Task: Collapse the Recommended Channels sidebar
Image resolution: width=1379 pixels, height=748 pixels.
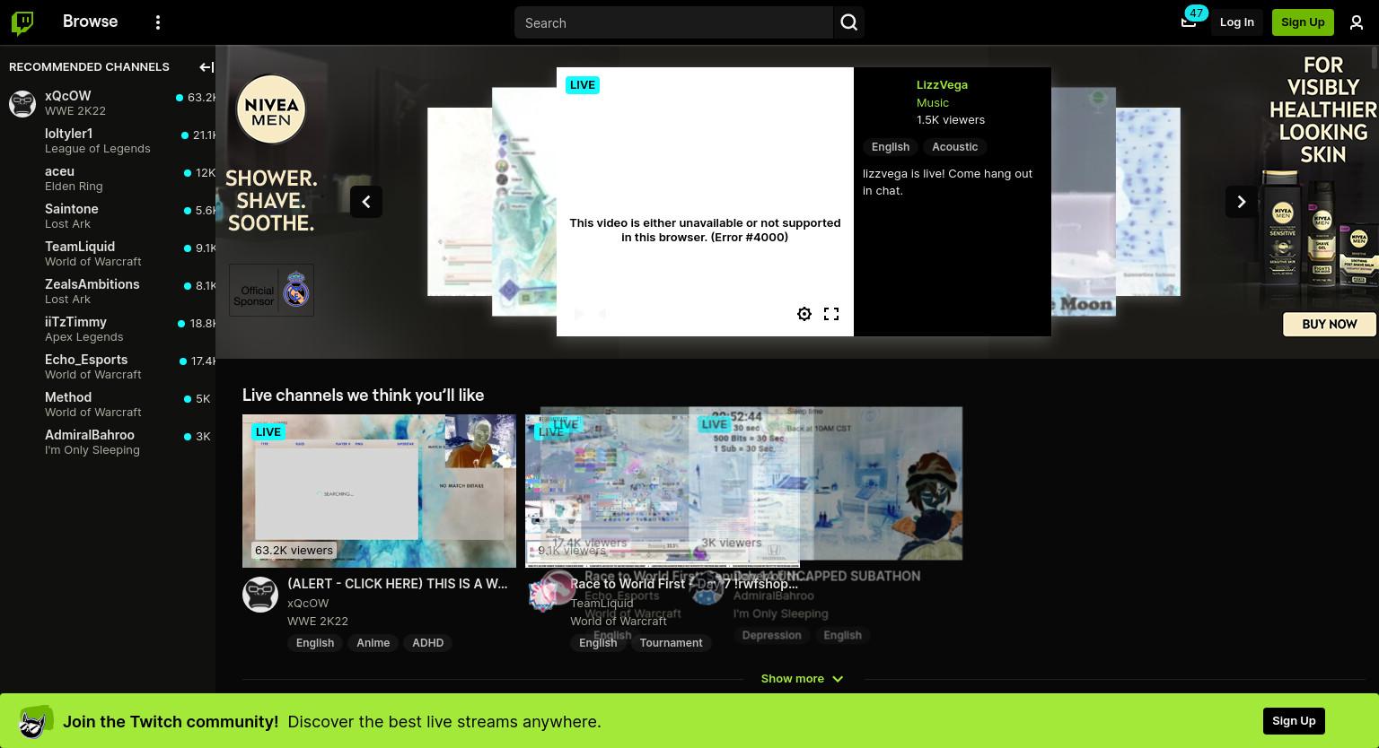Action: [206, 67]
